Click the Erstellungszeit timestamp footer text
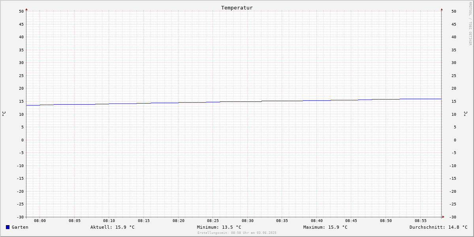 pos(237,233)
